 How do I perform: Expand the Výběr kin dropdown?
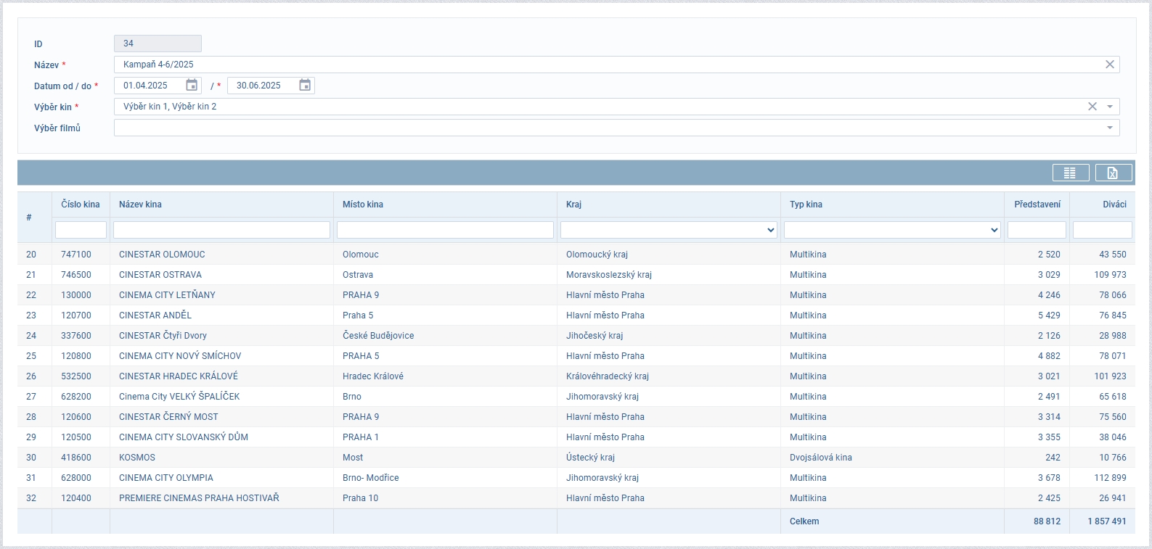pyautogui.click(x=1110, y=107)
